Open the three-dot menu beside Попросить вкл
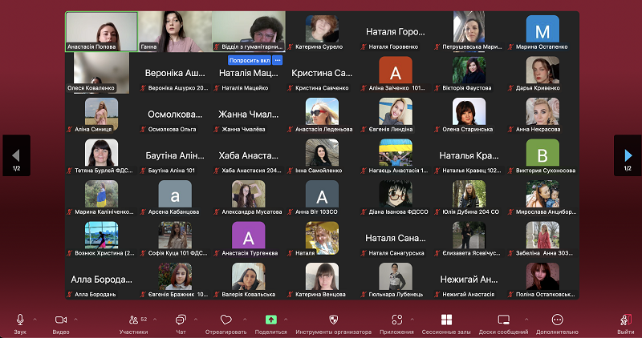This screenshot has width=642, height=338. coord(278,60)
